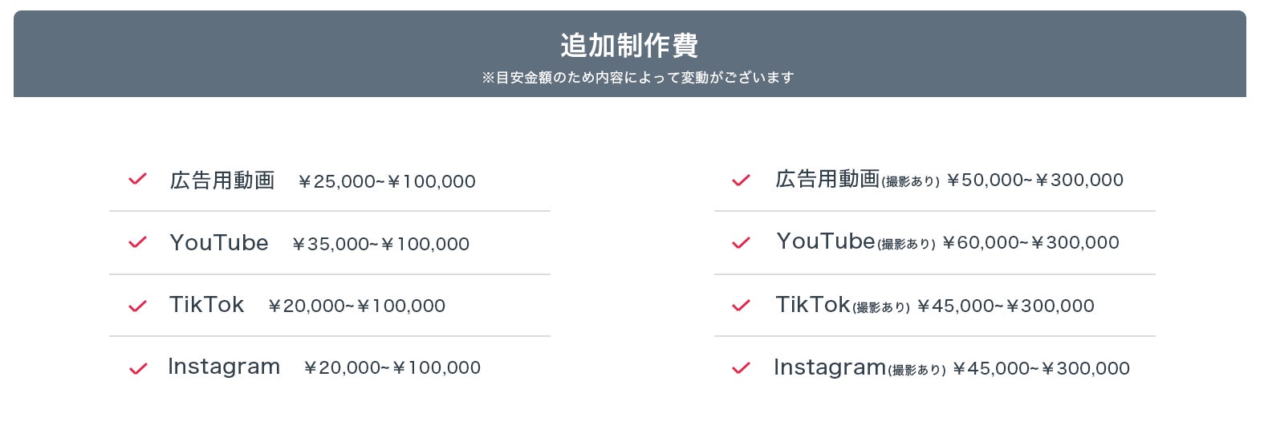This screenshot has height=446, width=1264.
Task: Click the checkmark next to YouTube(撮影あり) row
Action: (x=741, y=242)
